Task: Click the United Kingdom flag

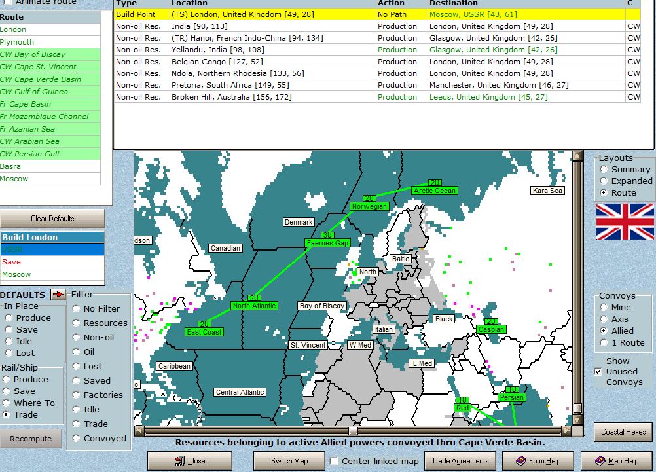Action: [x=625, y=221]
